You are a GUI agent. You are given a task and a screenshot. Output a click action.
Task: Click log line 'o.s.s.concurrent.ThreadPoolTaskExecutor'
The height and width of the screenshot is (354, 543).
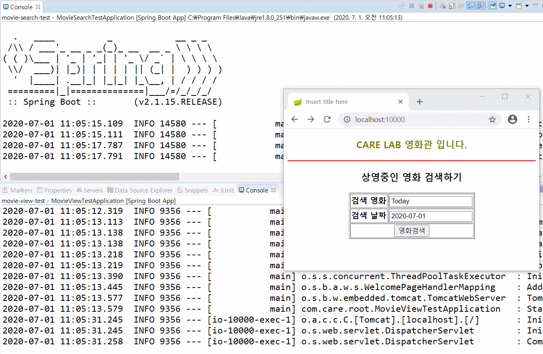coord(403,276)
